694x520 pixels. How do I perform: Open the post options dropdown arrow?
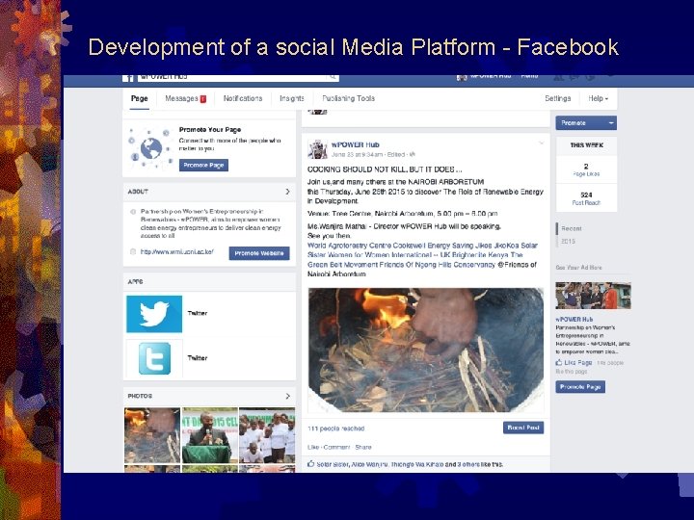[541, 143]
